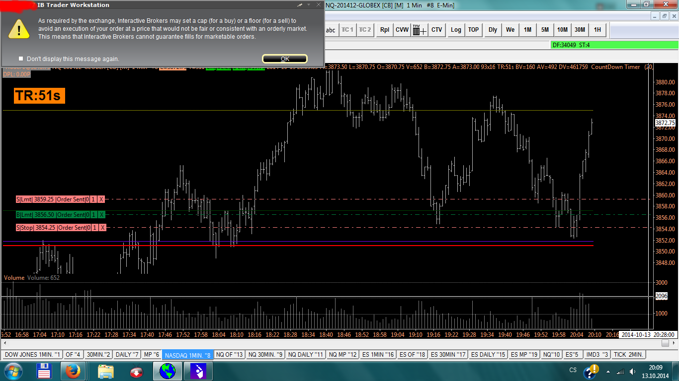679x381 pixels.
Task: Click the CVW toolbar button
Action: coord(402,30)
